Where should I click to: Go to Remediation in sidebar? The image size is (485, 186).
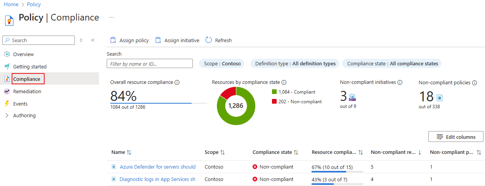coord(27,92)
